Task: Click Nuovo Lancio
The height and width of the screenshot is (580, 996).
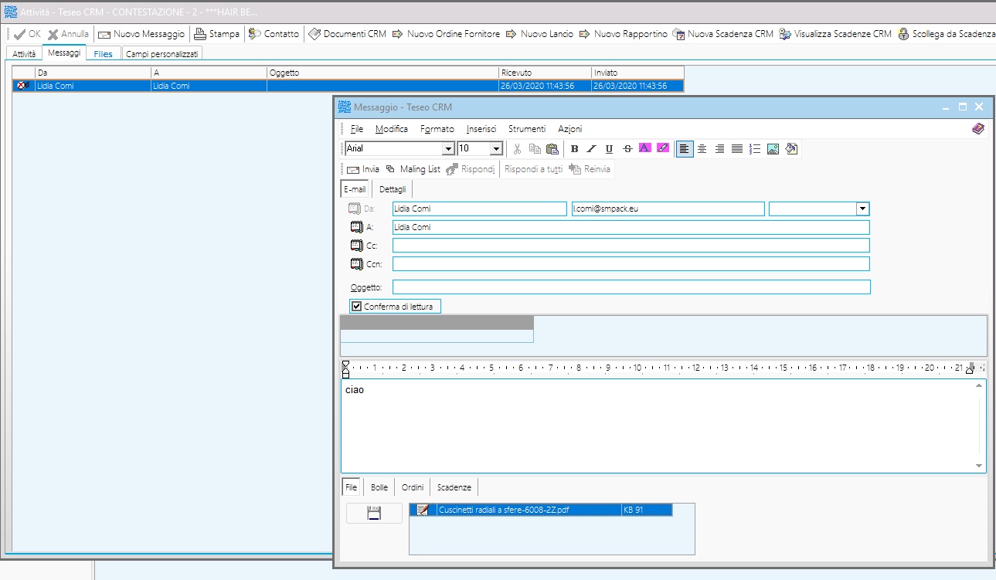Action: tap(539, 34)
